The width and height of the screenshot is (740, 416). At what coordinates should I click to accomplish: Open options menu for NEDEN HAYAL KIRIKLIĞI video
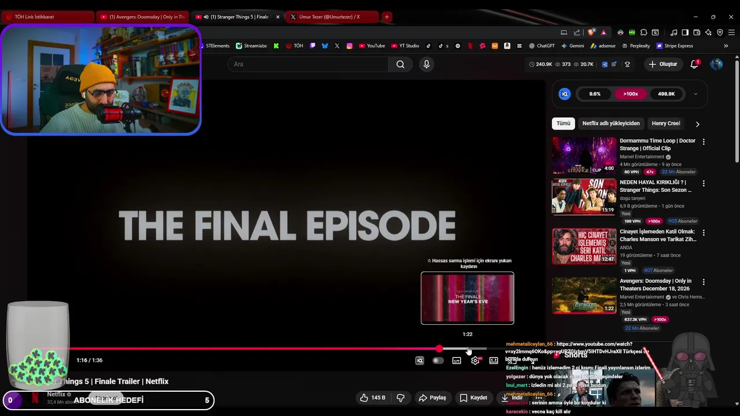(704, 183)
